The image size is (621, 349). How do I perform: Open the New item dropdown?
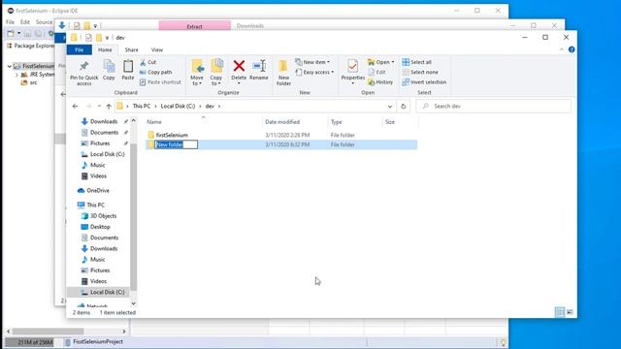[312, 62]
